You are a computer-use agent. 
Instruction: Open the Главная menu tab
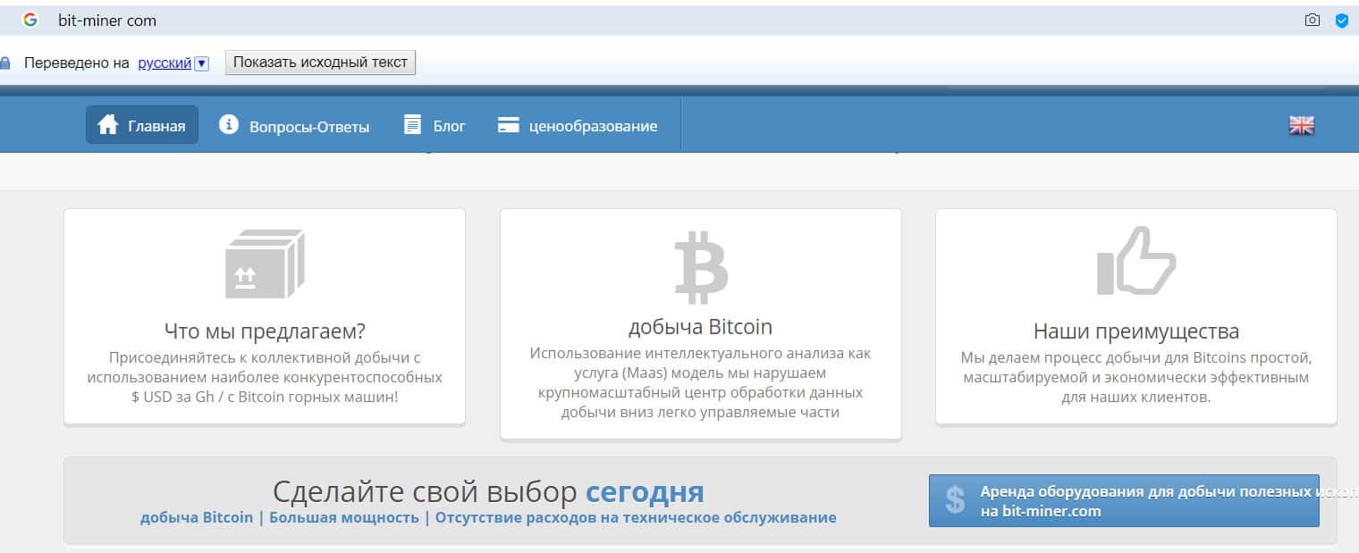coord(142,125)
